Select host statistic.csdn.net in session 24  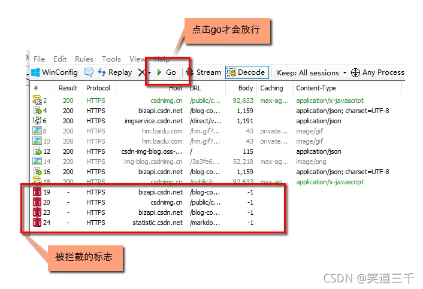[x=158, y=223]
